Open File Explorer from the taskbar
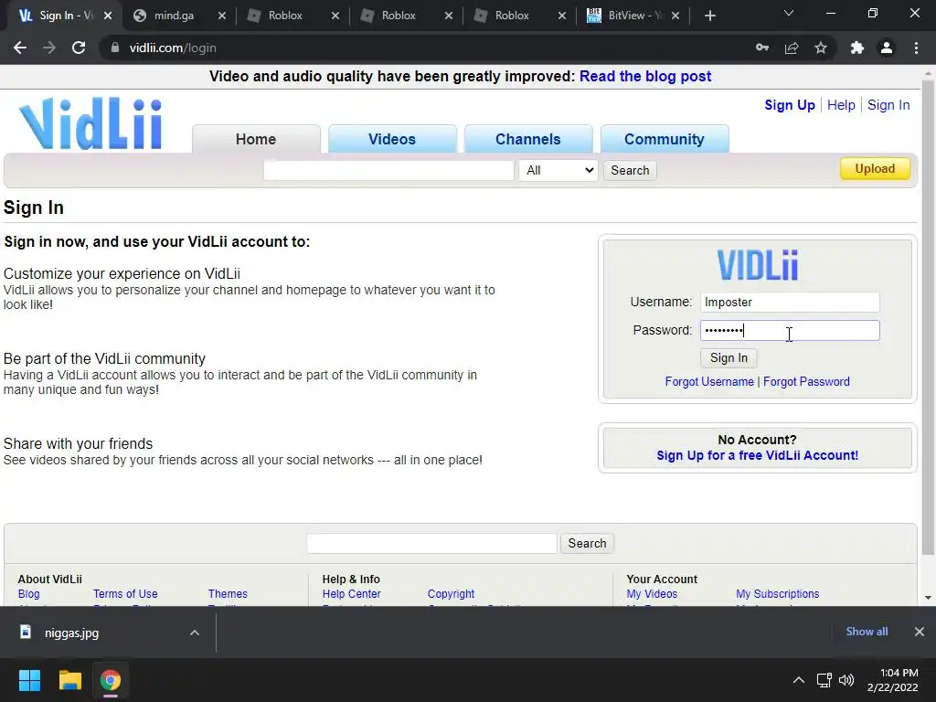 coord(69,680)
